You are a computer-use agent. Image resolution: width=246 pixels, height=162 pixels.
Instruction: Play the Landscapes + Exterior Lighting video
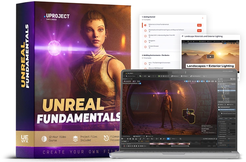point(210,56)
